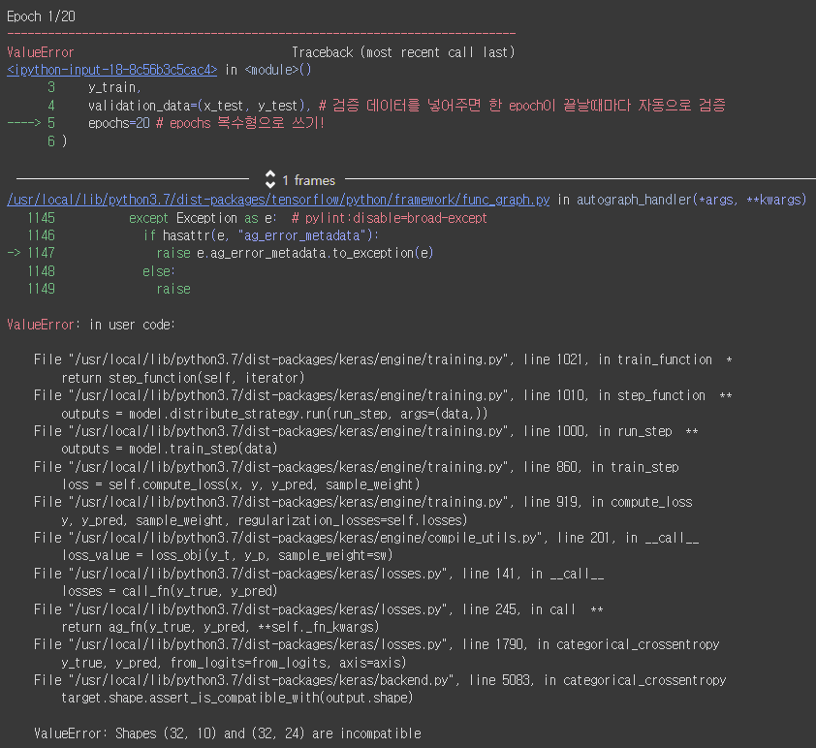Click the 'validation_data=(x_test, y_test)' line
The image size is (816, 748).
pyautogui.click(x=406, y=106)
